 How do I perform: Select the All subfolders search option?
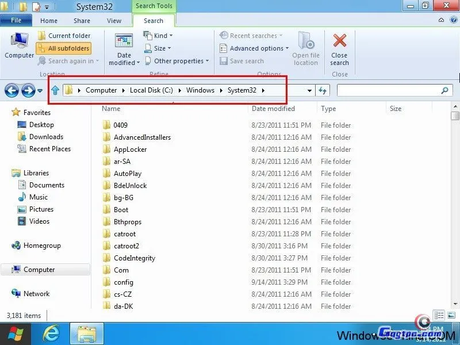point(63,48)
